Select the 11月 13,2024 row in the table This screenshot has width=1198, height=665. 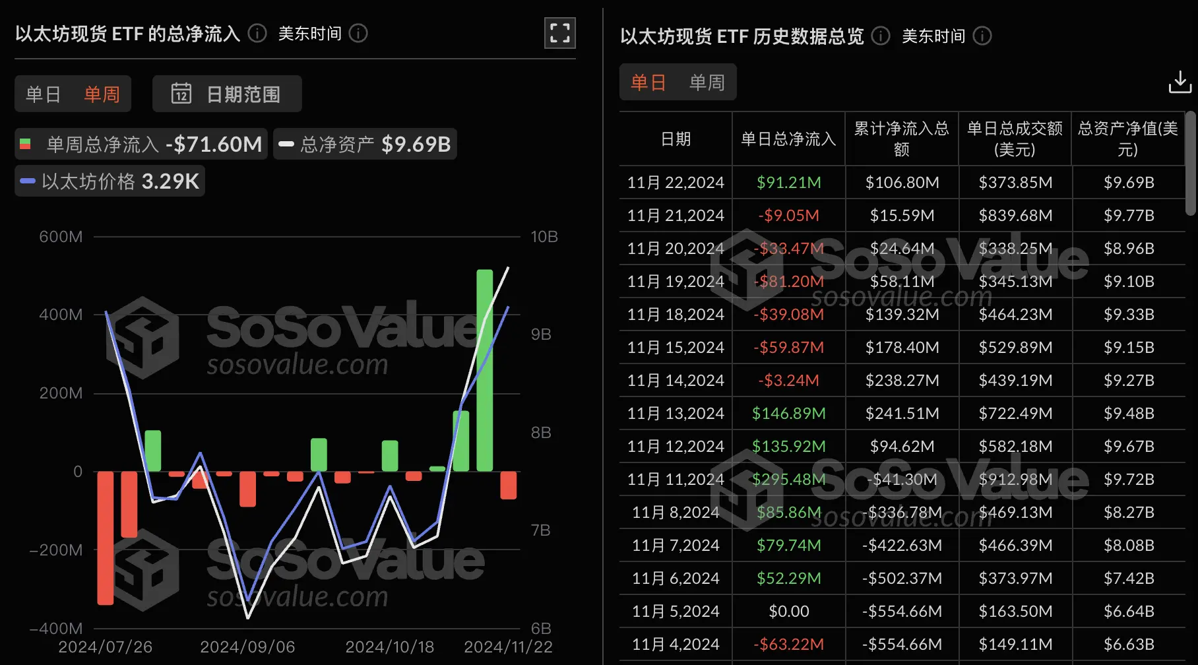click(675, 413)
